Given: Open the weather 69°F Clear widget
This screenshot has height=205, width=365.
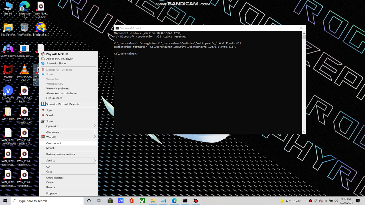Looking at the screenshot, I should 290,201.
